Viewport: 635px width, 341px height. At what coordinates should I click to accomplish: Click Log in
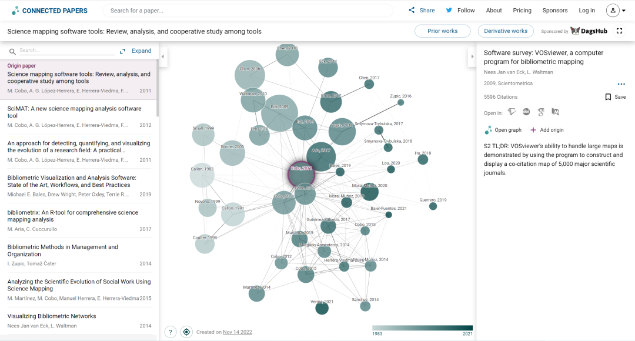point(587,11)
